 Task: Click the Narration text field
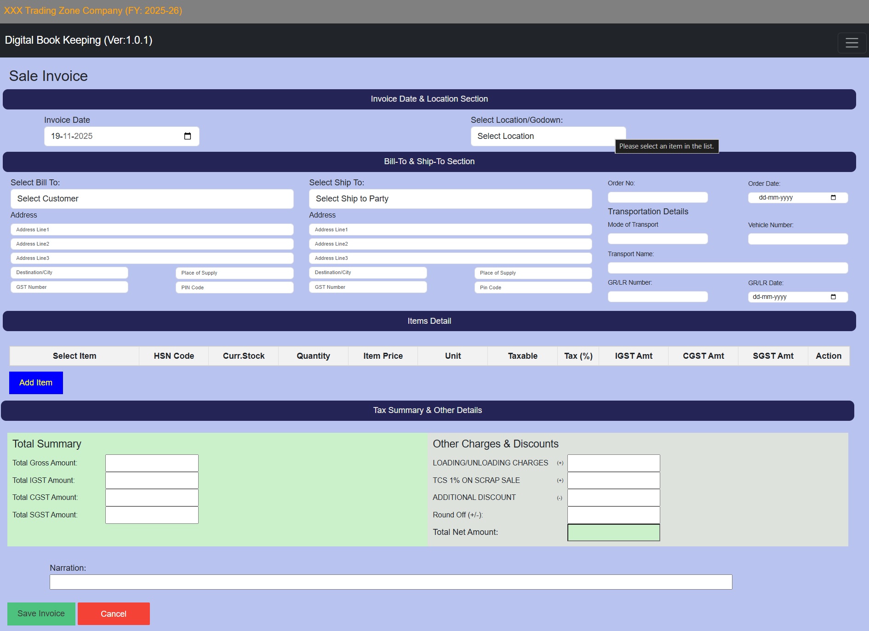click(390, 582)
